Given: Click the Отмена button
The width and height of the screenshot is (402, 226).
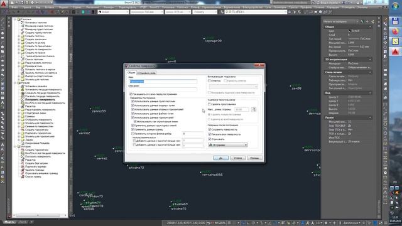Looking at the screenshot, I should 237,158.
